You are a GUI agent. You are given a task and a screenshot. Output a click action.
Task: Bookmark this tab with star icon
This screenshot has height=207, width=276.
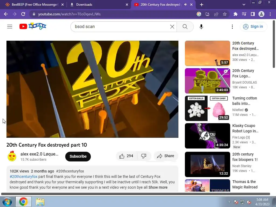click(225, 14)
